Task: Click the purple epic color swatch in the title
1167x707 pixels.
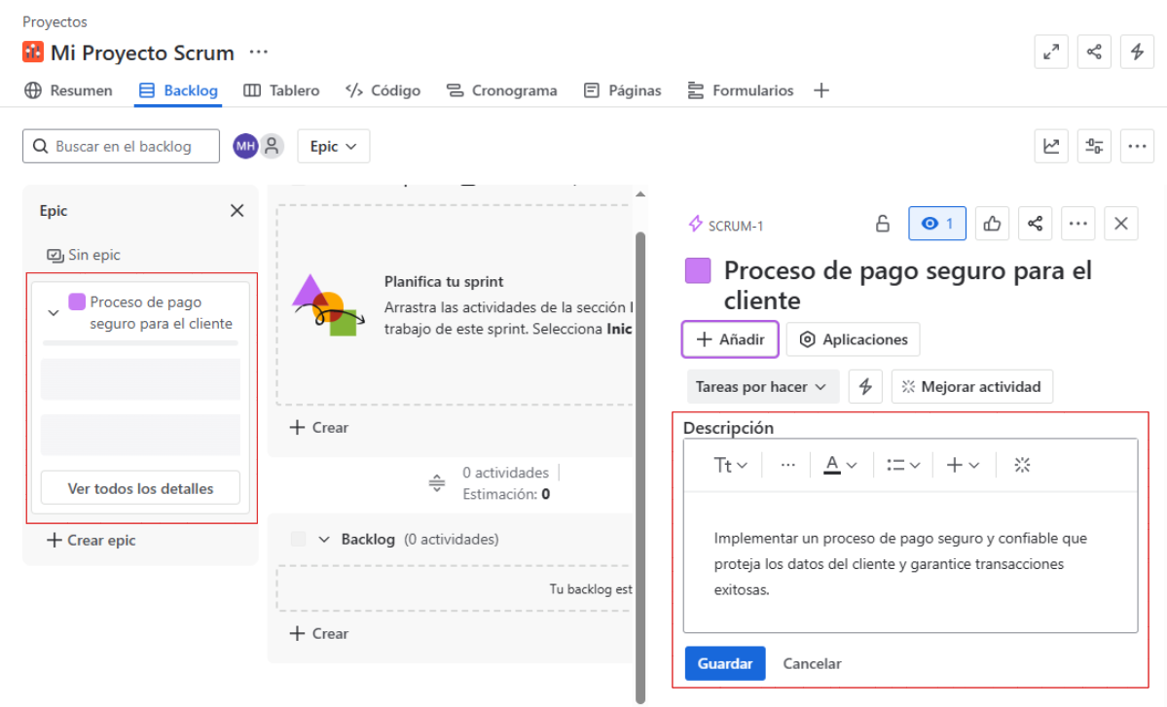Action: click(x=698, y=270)
